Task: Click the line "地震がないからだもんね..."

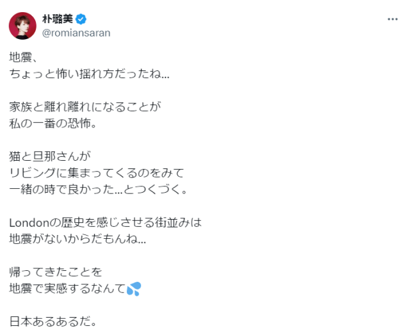Action: click(x=78, y=239)
